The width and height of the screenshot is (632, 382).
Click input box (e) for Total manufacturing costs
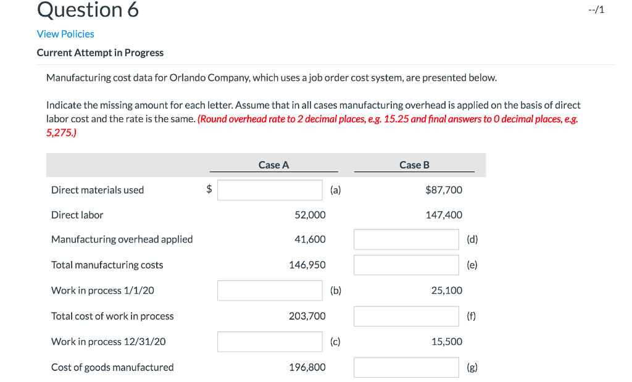pyautogui.click(x=406, y=265)
